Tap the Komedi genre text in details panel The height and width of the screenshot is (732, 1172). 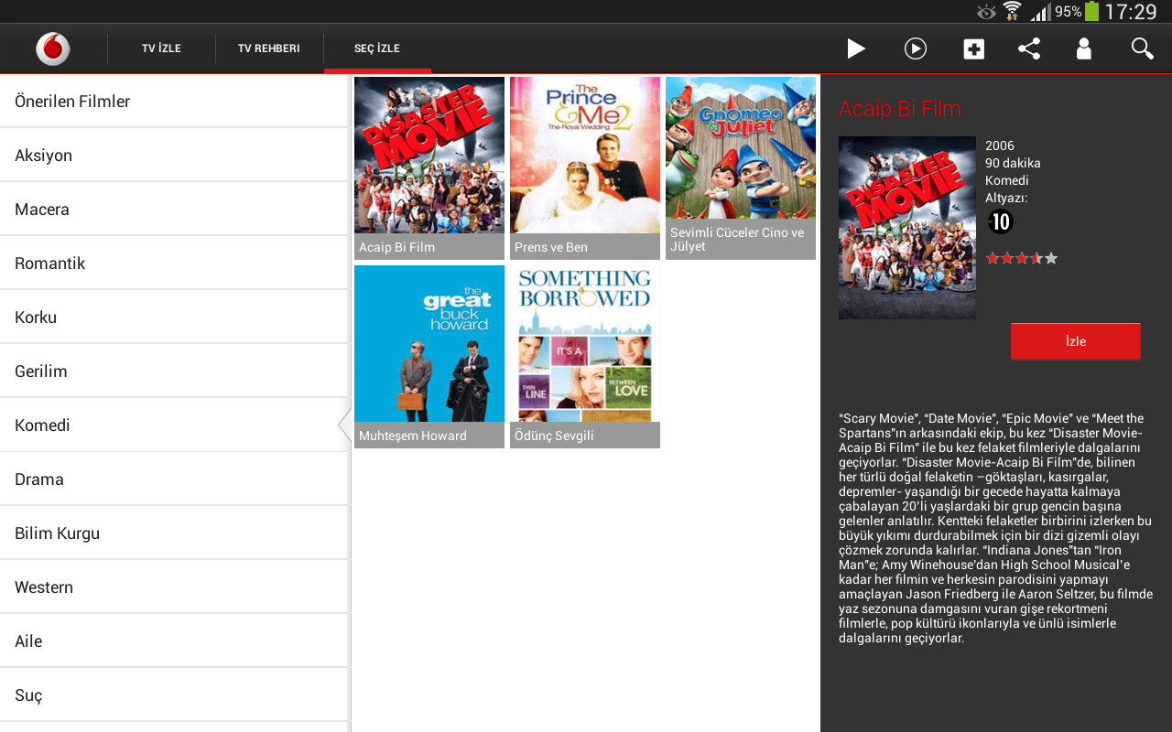tap(1007, 180)
